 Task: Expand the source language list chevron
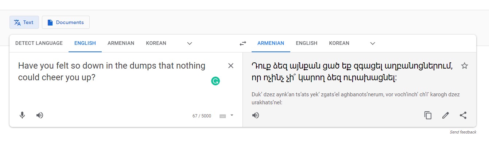pos(189,43)
